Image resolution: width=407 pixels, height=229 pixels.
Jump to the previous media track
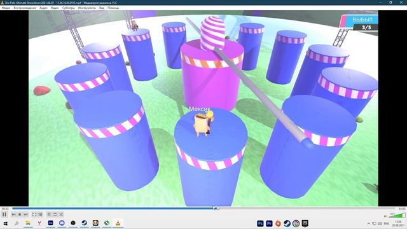pos(14,214)
